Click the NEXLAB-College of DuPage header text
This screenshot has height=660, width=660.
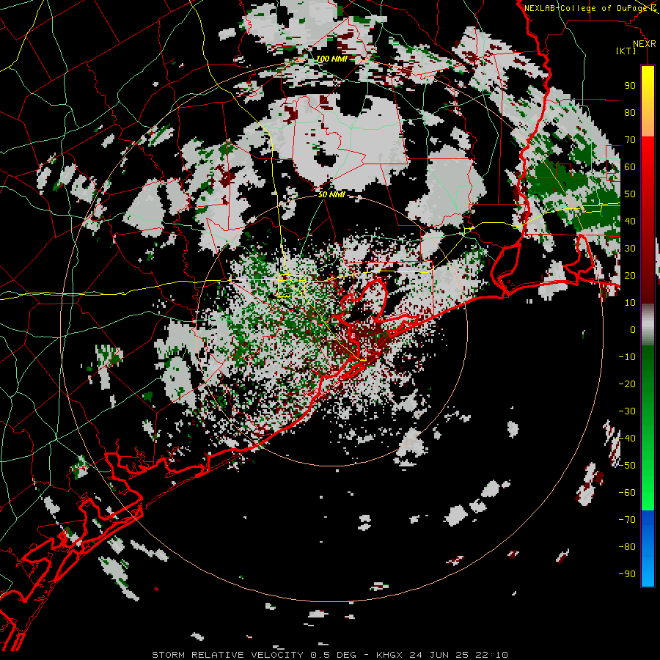coord(587,8)
